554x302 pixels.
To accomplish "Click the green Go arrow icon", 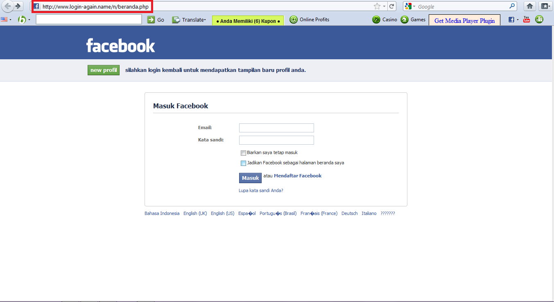I will tap(151, 20).
